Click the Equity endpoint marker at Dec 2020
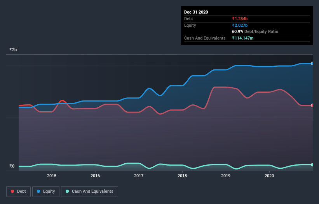The width and height of the screenshot is (319, 204). [x=312, y=64]
